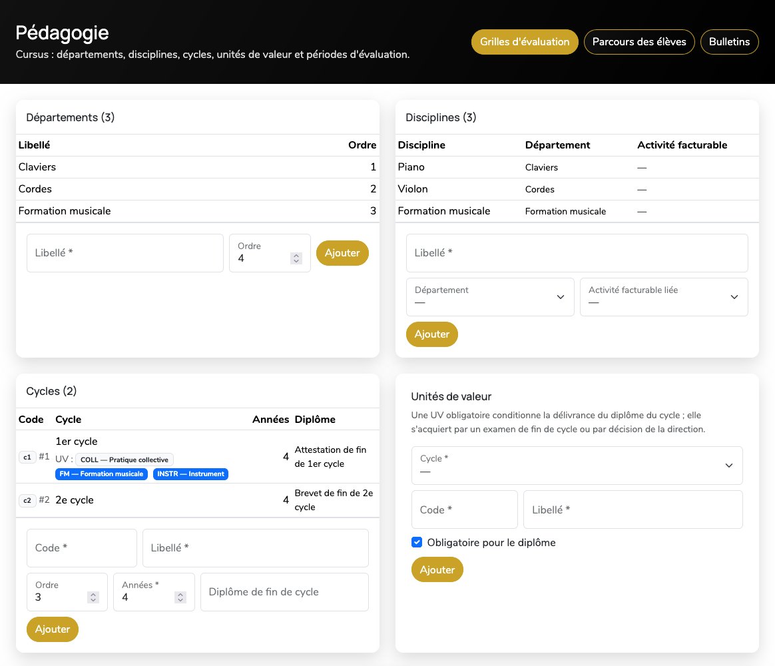Viewport: 775px width, 666px height.
Task: Open the Cycle dropdown in Unités de valeur
Action: click(x=577, y=466)
